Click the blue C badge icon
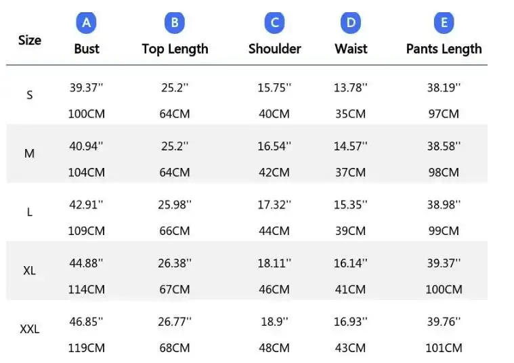The height and width of the screenshot is (363, 514). (x=274, y=23)
